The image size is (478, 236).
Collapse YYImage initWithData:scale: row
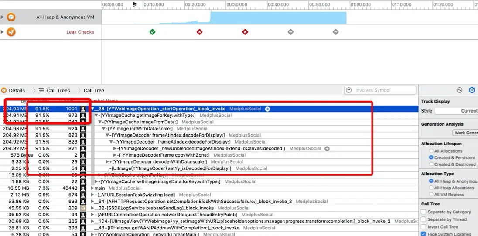(x=104, y=129)
